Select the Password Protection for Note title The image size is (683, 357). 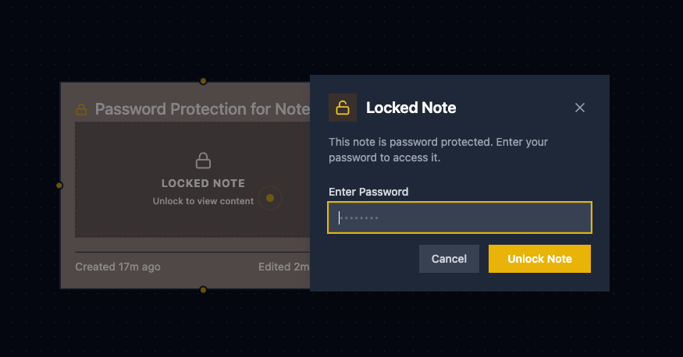(x=201, y=109)
